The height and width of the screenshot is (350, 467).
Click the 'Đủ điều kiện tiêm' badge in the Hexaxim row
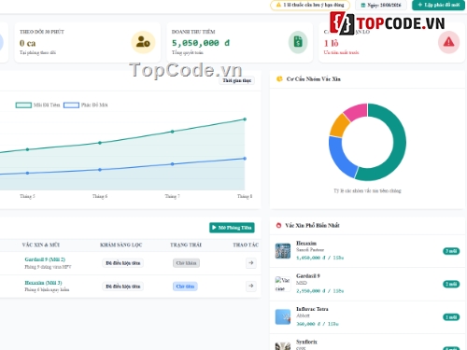tap(123, 287)
